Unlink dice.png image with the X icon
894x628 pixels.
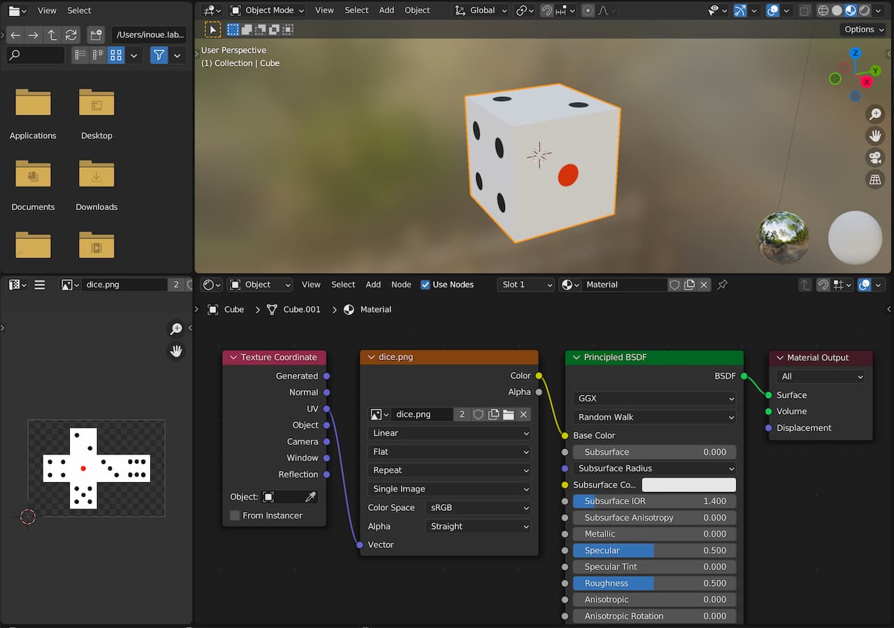pos(523,414)
